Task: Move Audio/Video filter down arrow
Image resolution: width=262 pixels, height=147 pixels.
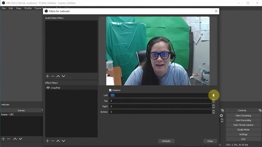Action: [63, 76]
